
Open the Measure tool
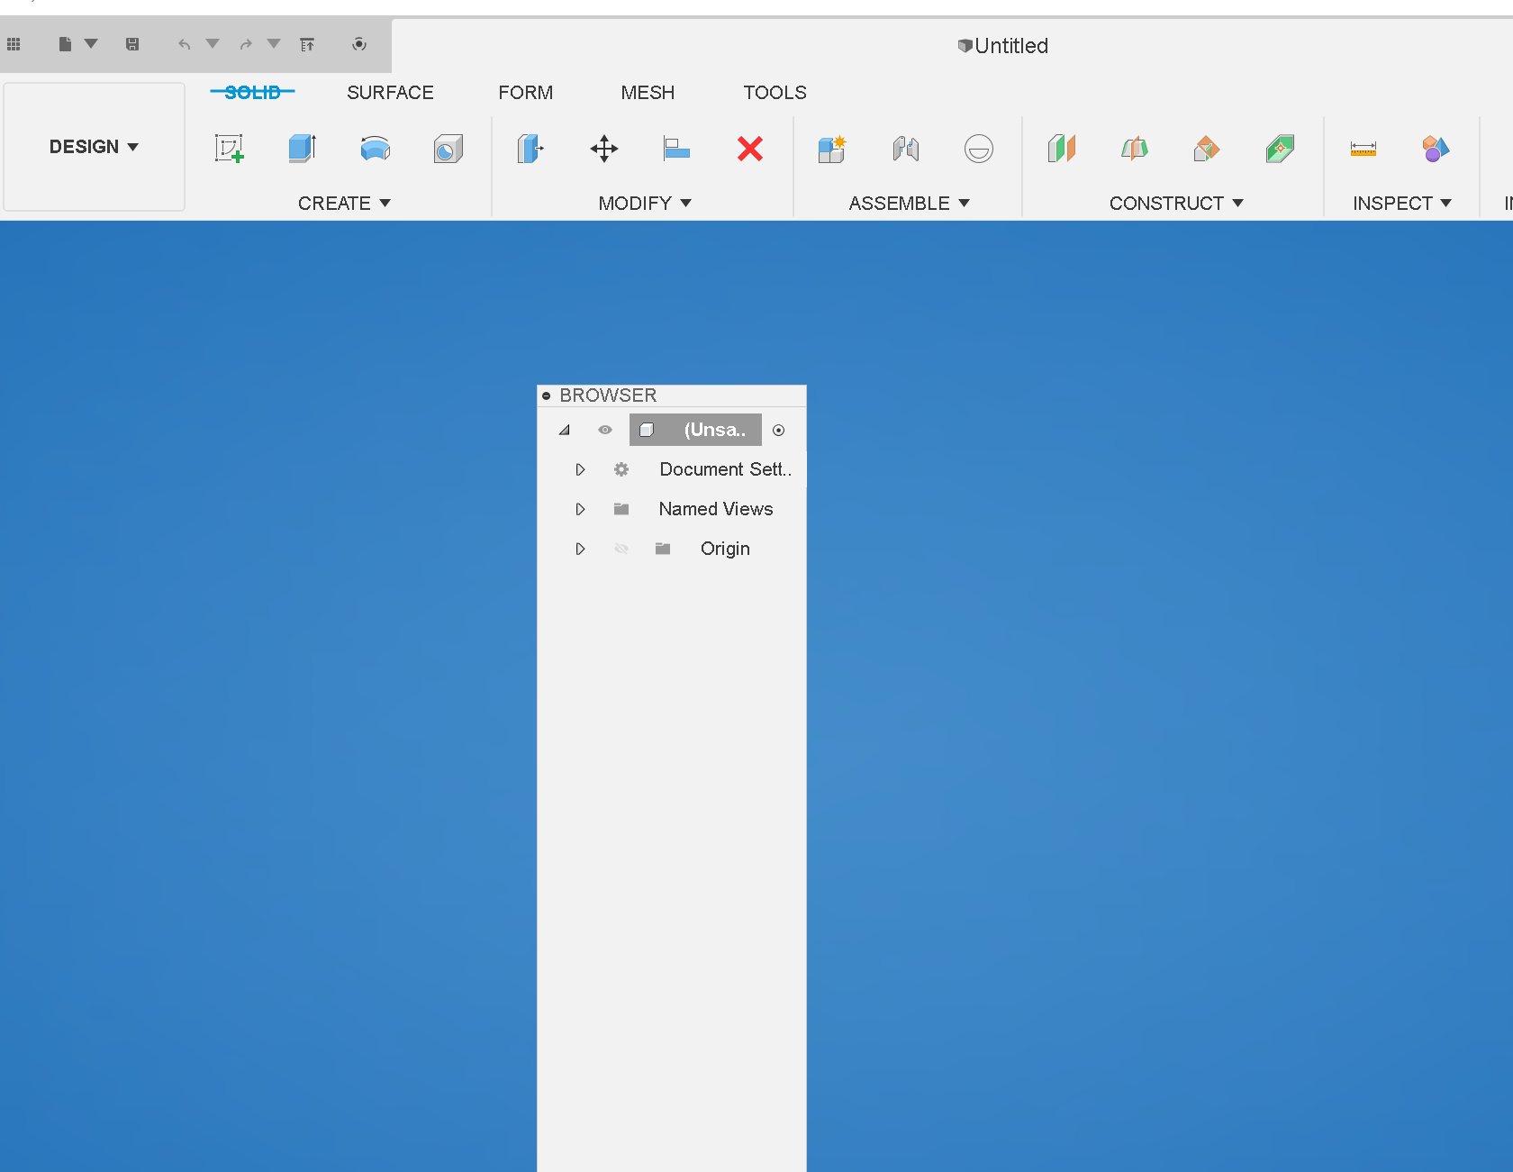coord(1363,149)
